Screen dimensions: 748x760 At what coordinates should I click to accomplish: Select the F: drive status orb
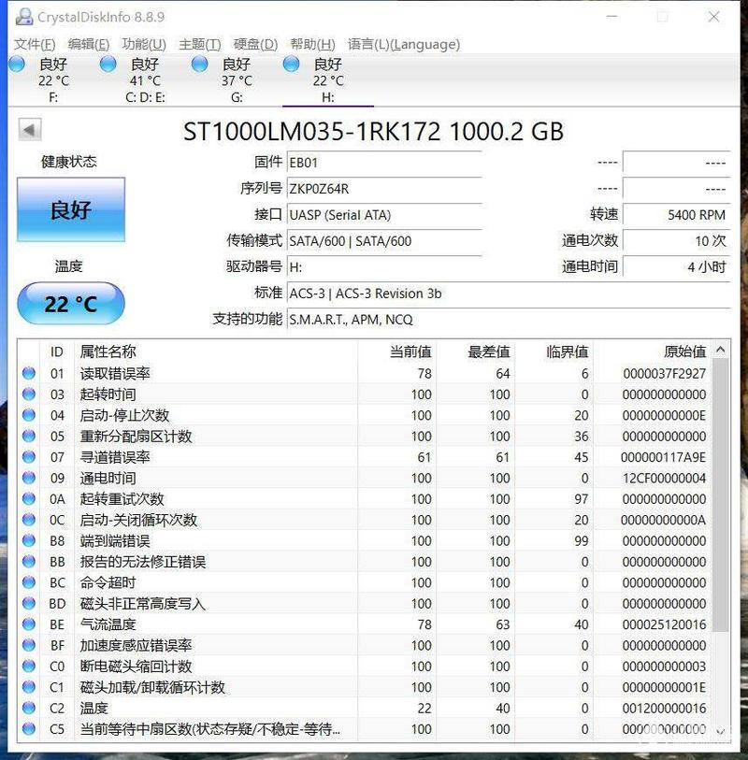[17, 64]
